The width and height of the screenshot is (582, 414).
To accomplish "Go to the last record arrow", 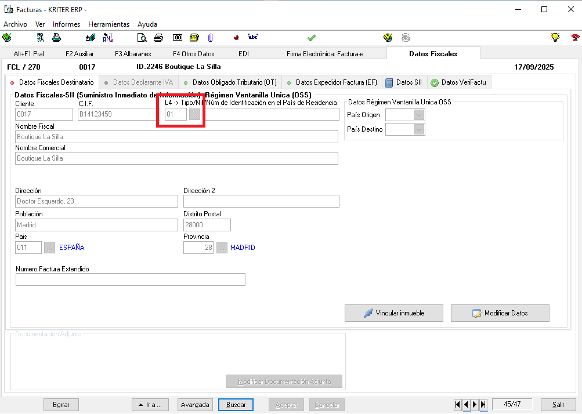I will 483,405.
